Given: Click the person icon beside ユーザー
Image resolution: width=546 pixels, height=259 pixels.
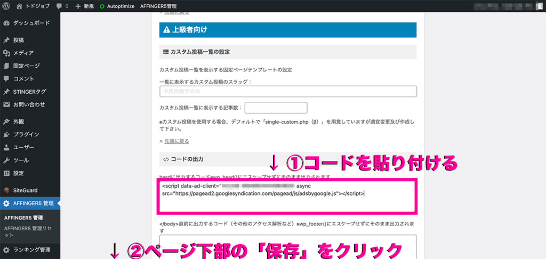Looking at the screenshot, I should click(6, 147).
